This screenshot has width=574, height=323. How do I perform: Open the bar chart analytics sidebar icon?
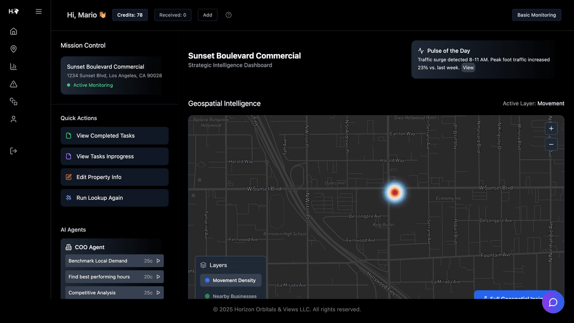tap(13, 66)
